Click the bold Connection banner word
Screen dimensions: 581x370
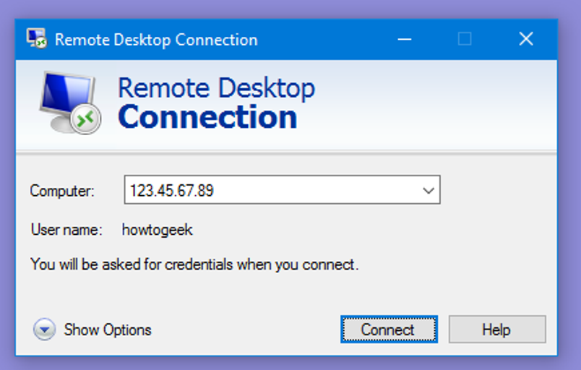click(207, 117)
